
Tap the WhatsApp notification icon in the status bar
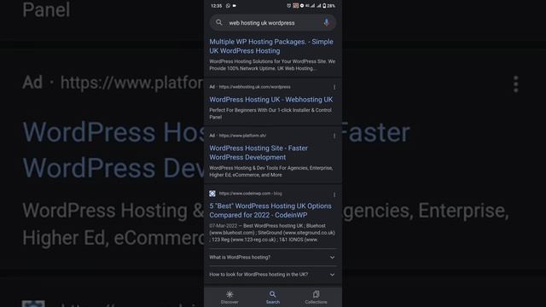click(x=228, y=6)
